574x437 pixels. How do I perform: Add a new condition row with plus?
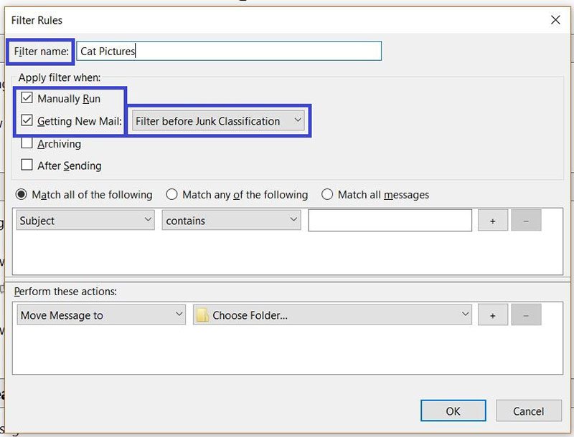coord(492,221)
